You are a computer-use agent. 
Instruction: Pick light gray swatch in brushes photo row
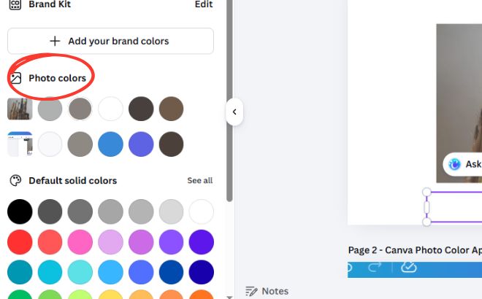[x=50, y=109]
